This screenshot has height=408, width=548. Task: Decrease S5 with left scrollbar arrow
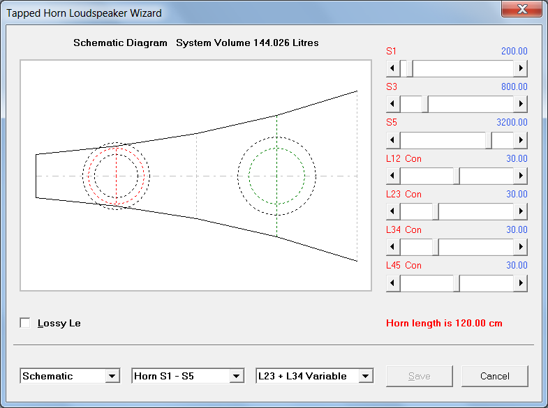pyautogui.click(x=393, y=140)
